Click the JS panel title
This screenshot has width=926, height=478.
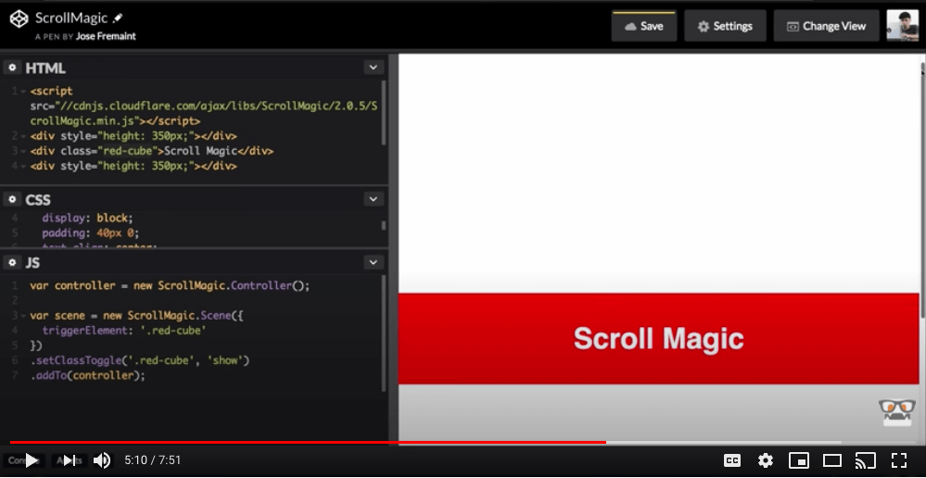click(x=32, y=262)
